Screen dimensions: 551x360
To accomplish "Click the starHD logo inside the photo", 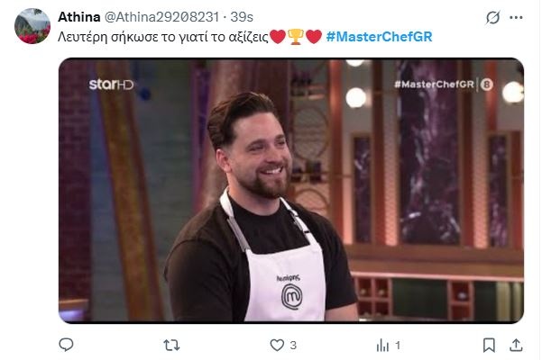I will (111, 85).
